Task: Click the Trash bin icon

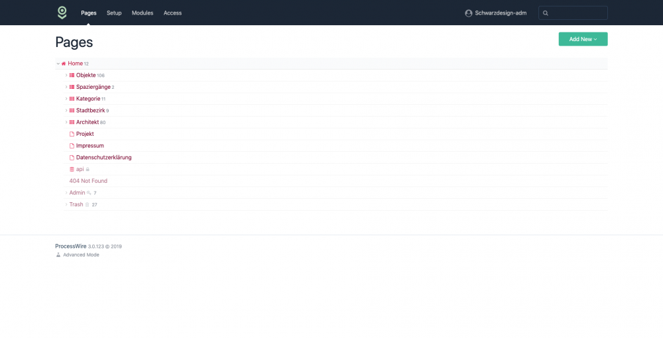Action: click(87, 205)
